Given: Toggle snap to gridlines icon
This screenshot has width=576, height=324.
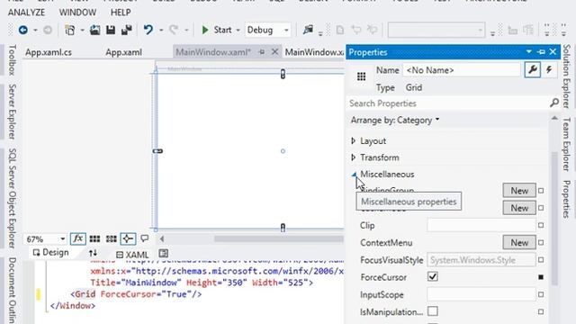Looking at the screenshot, I should tap(112, 238).
